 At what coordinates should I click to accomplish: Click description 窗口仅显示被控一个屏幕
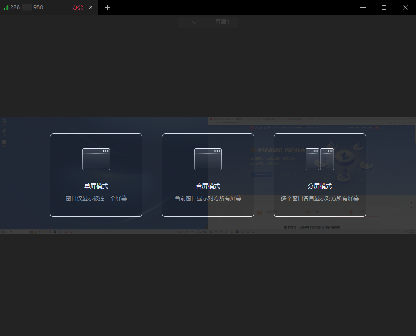pos(96,198)
